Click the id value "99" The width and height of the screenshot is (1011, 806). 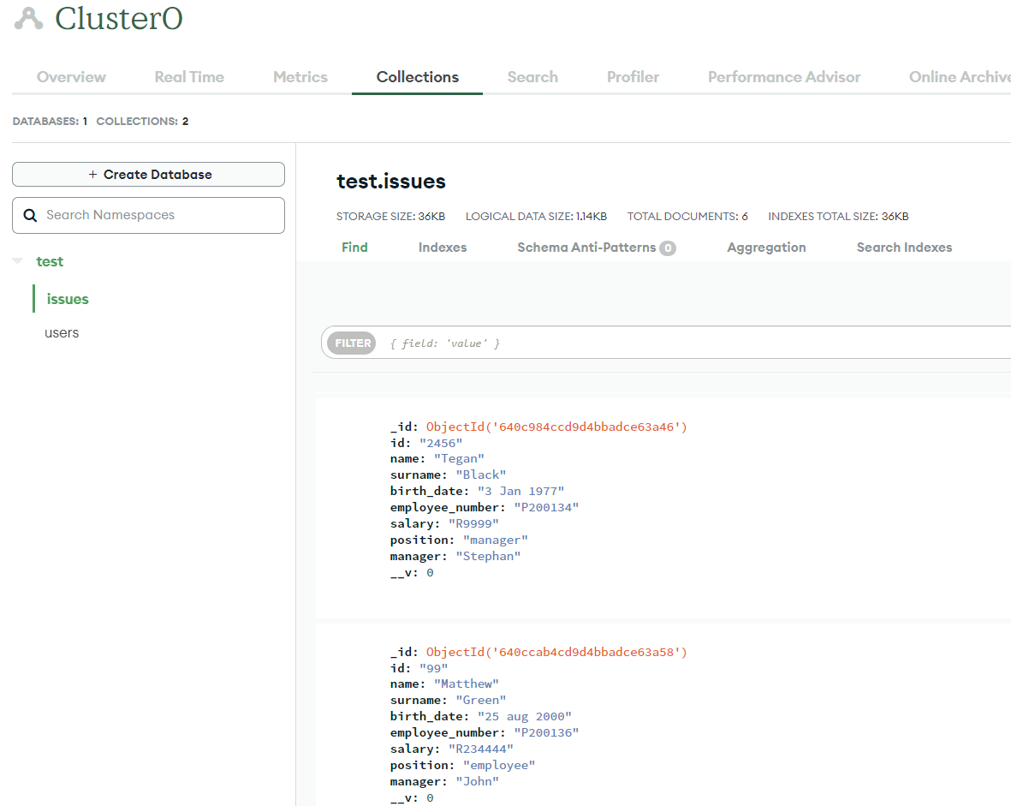(433, 668)
